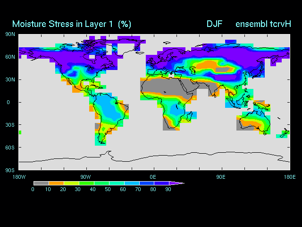Click the '10' colorbar value
Viewport: 302px width, 227px height.
[48, 189]
